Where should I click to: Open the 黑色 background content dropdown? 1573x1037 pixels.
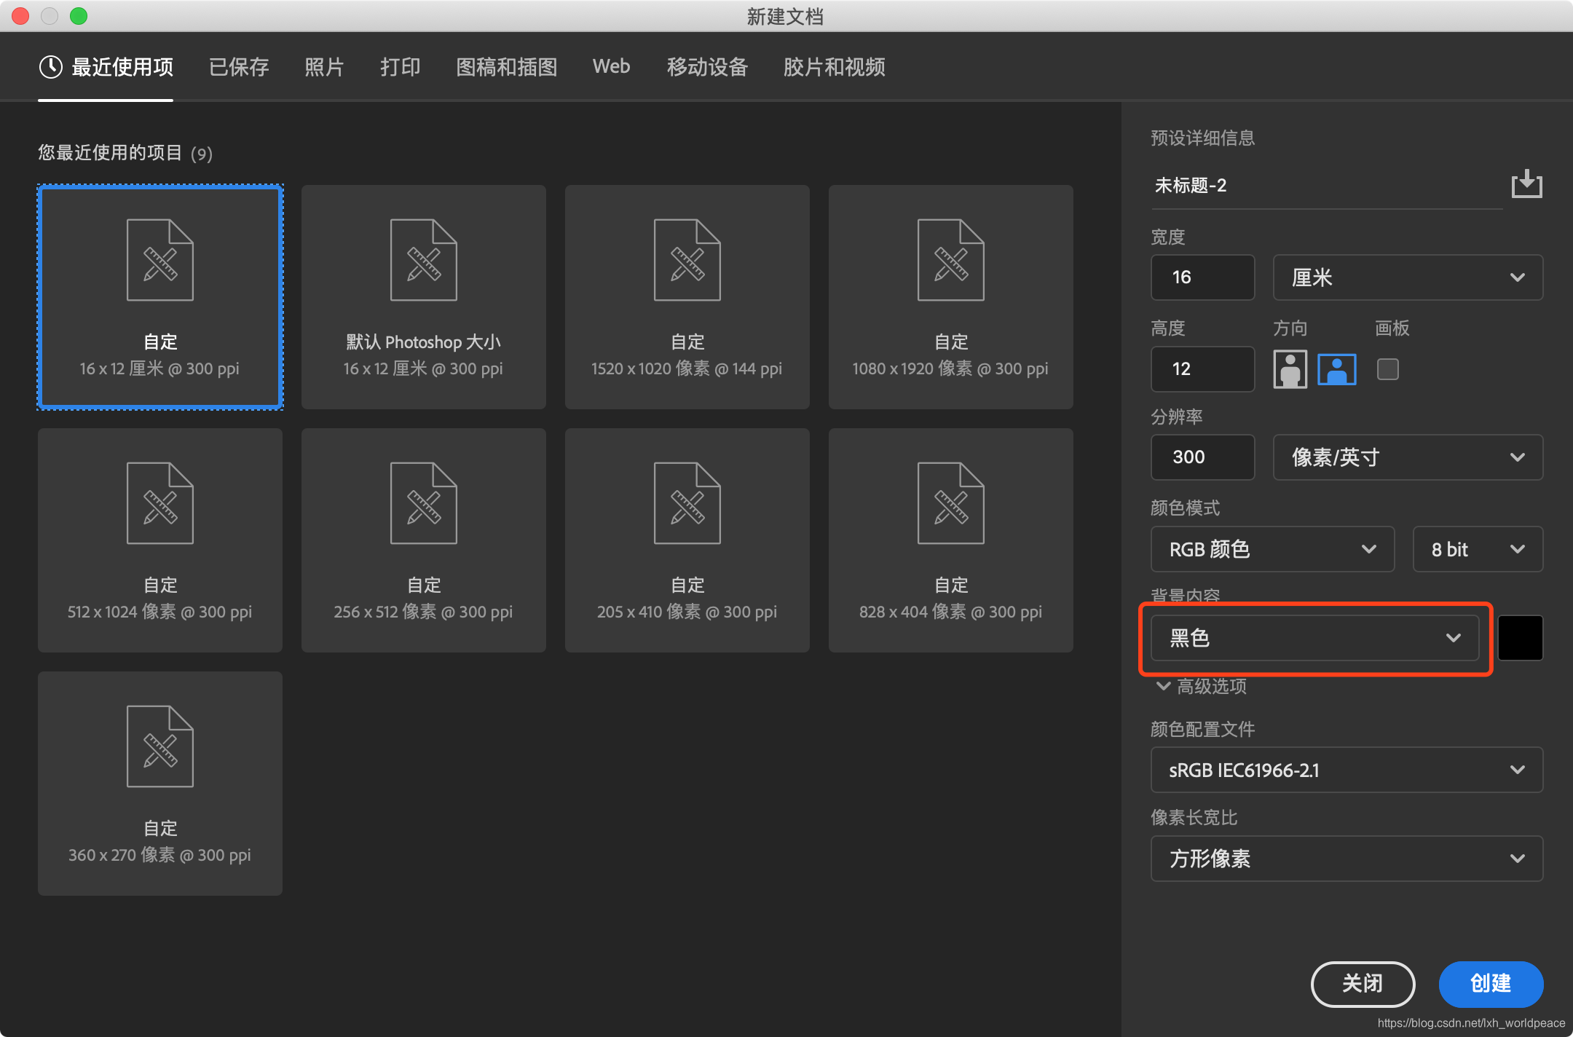point(1314,638)
